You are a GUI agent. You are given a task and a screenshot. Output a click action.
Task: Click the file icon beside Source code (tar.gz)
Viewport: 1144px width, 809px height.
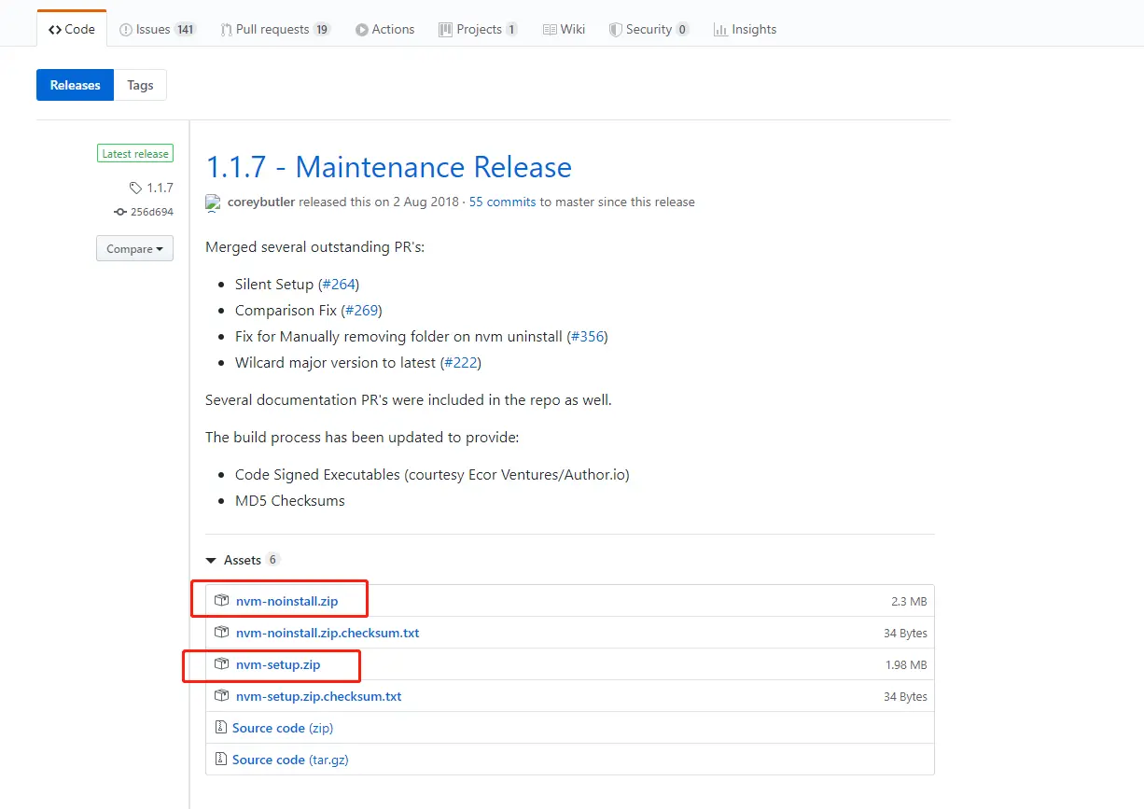pos(221,759)
